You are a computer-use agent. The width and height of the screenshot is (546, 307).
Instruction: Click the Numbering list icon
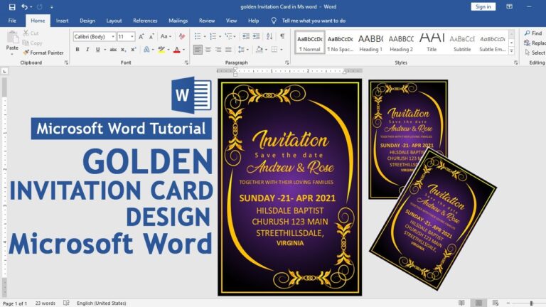213,36
